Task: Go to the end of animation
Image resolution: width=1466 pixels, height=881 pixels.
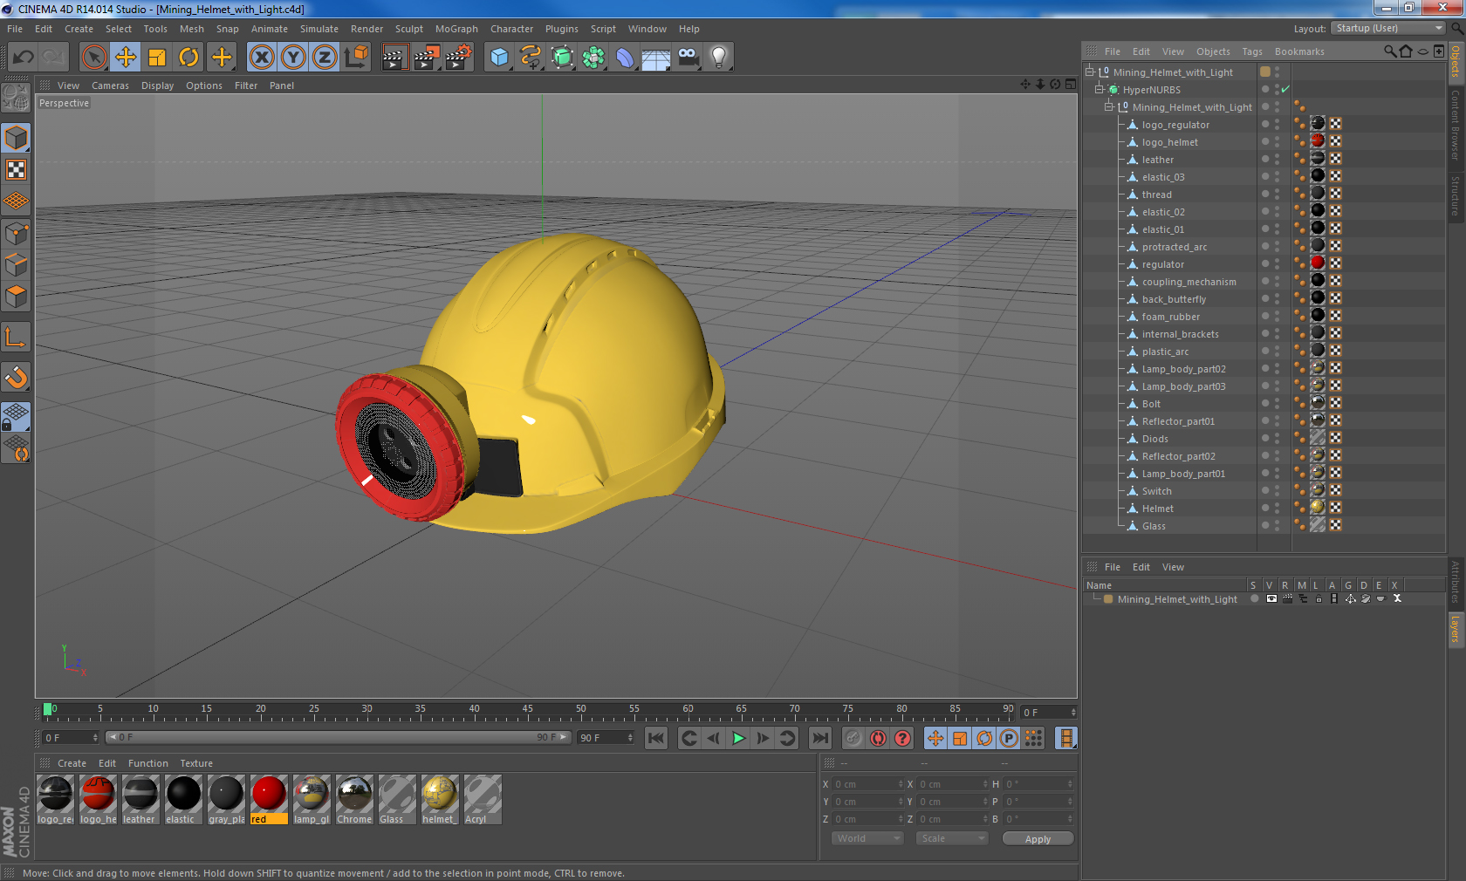Action: point(820,738)
